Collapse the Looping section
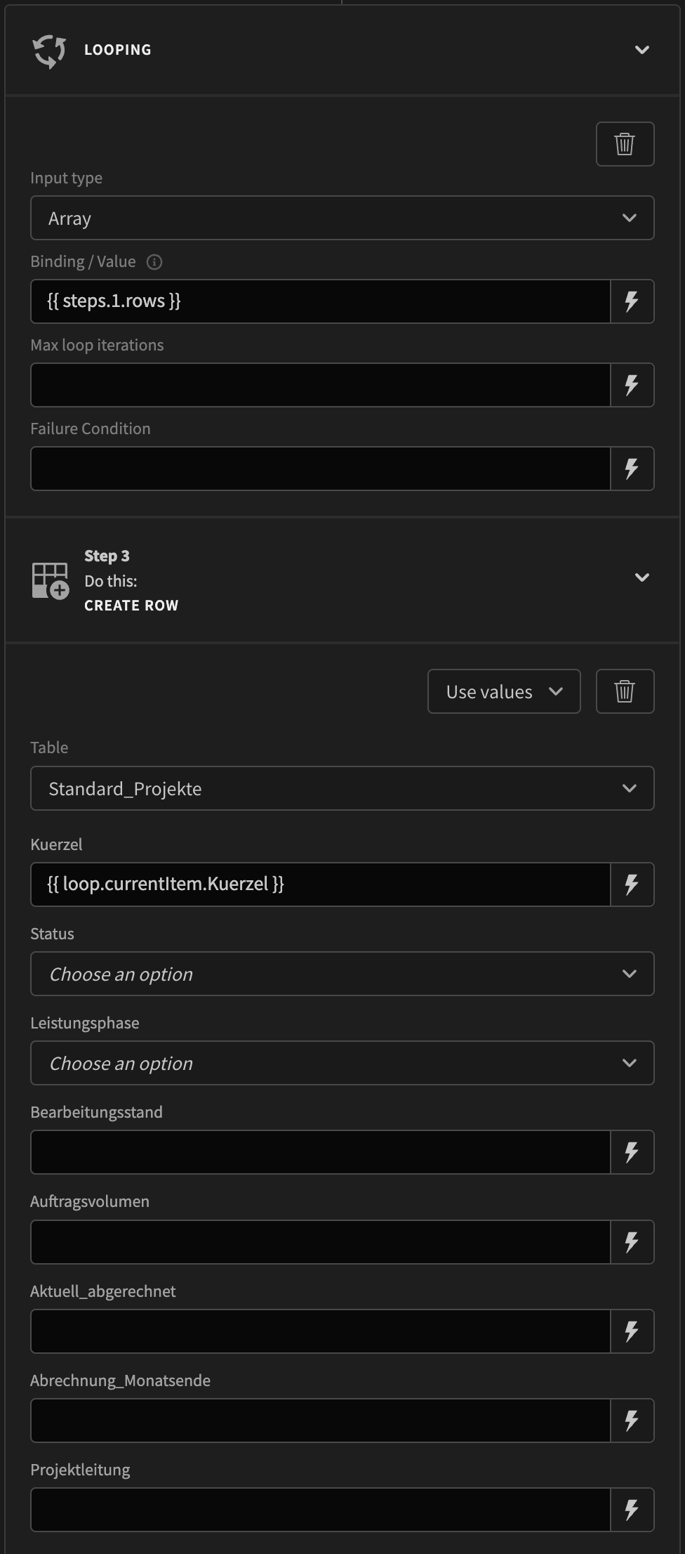This screenshot has height=1554, width=685. point(641,49)
